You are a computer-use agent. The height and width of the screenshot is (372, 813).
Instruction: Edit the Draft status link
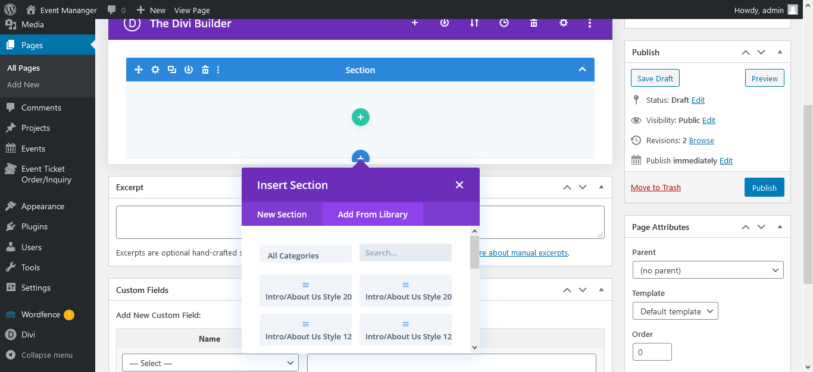tap(698, 100)
